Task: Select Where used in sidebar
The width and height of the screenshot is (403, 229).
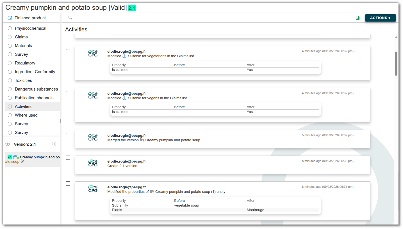Action: [x=26, y=115]
